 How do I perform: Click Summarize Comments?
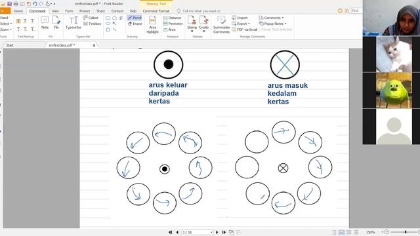[221, 25]
